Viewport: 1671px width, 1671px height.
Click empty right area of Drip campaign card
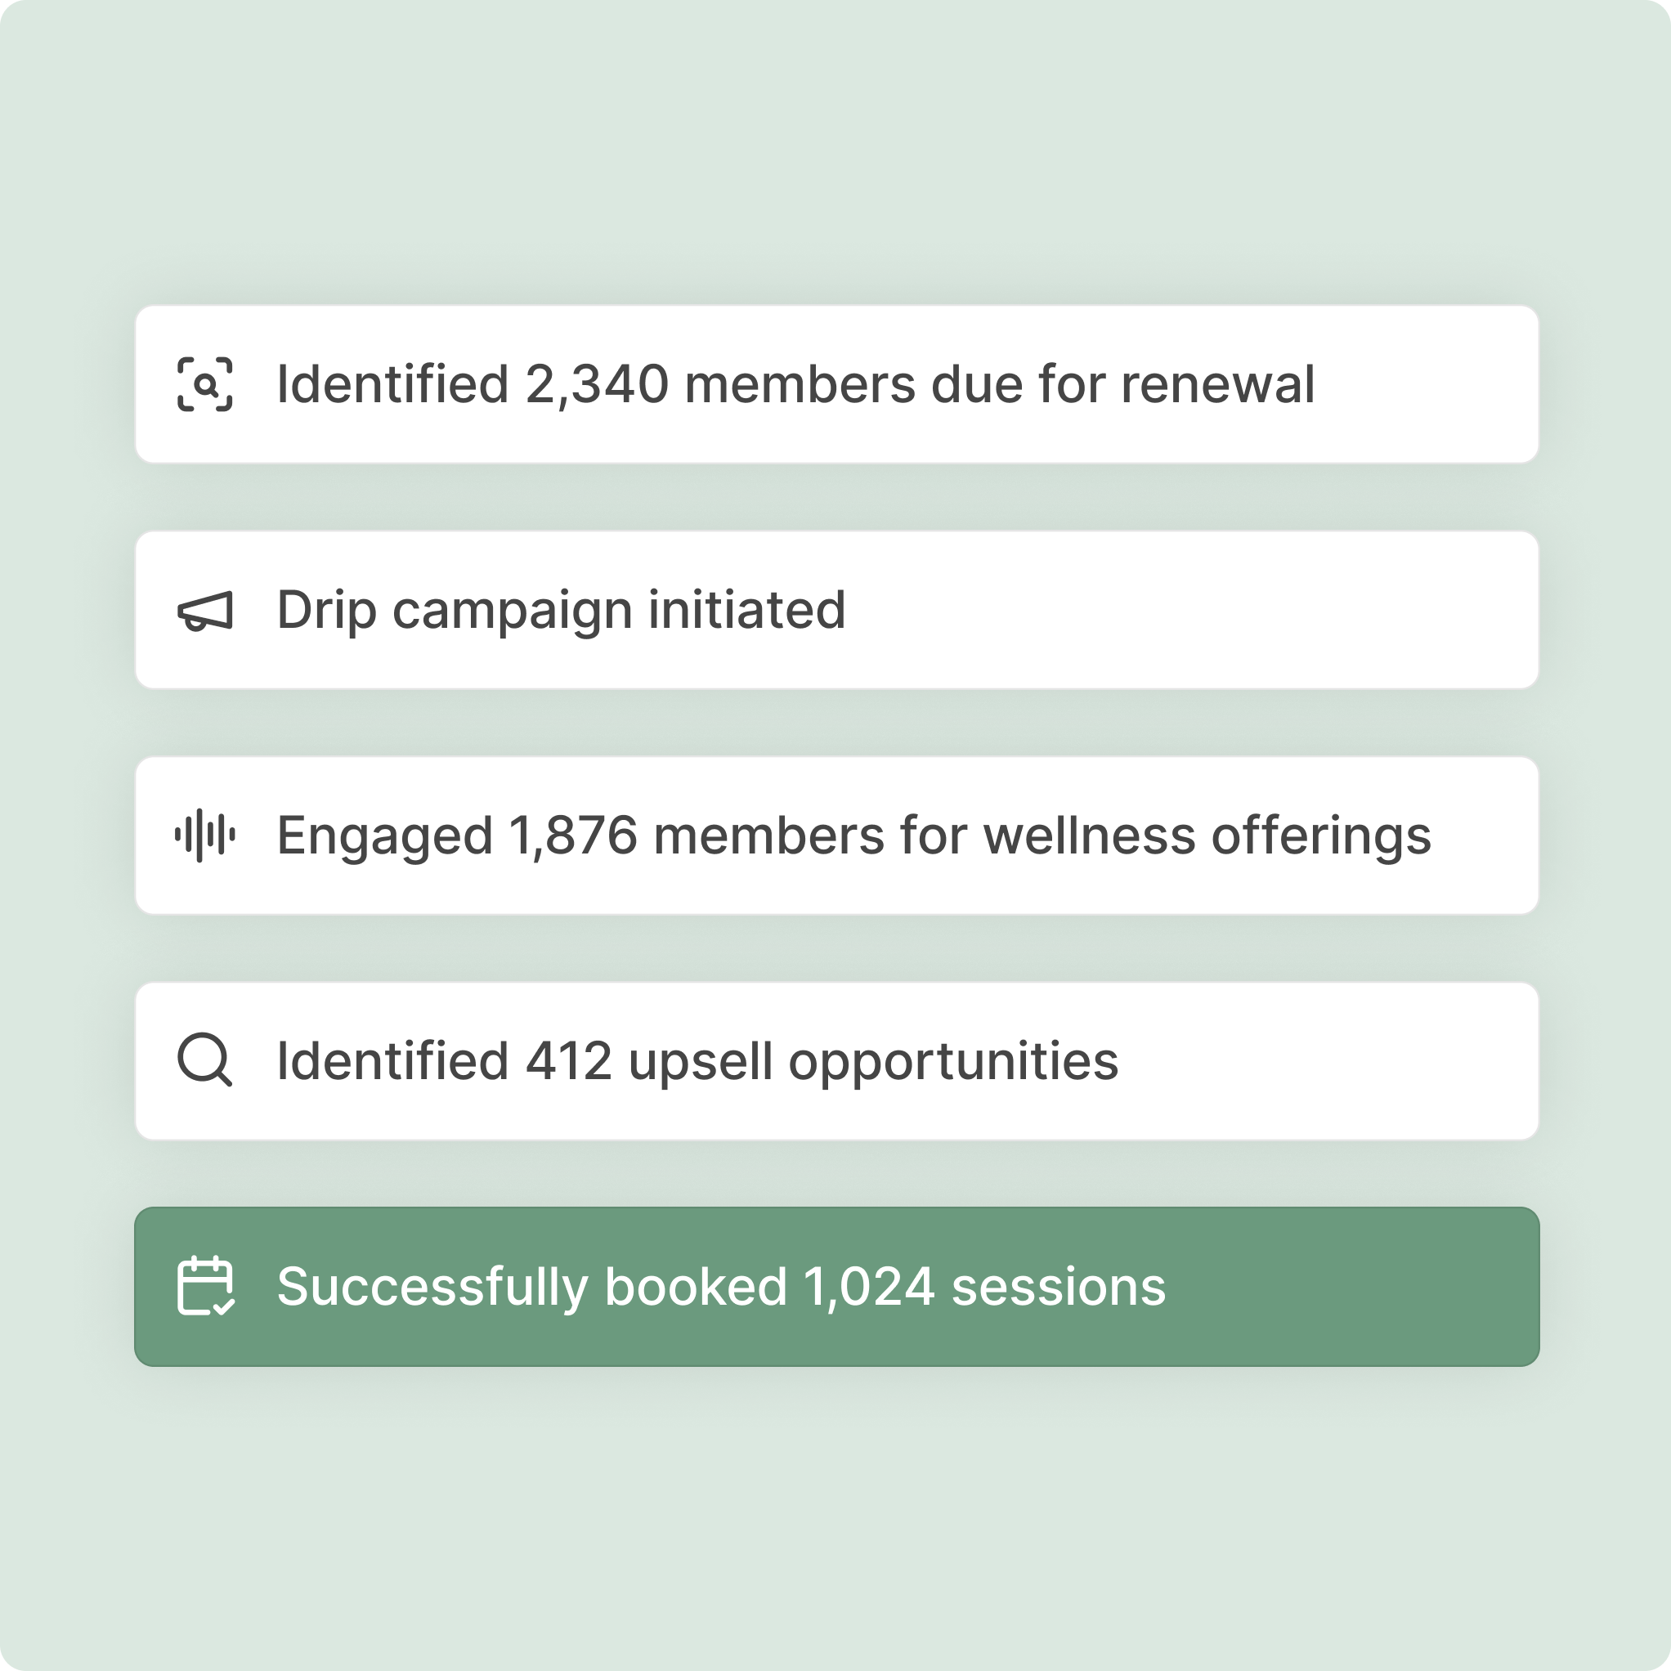point(1211,610)
